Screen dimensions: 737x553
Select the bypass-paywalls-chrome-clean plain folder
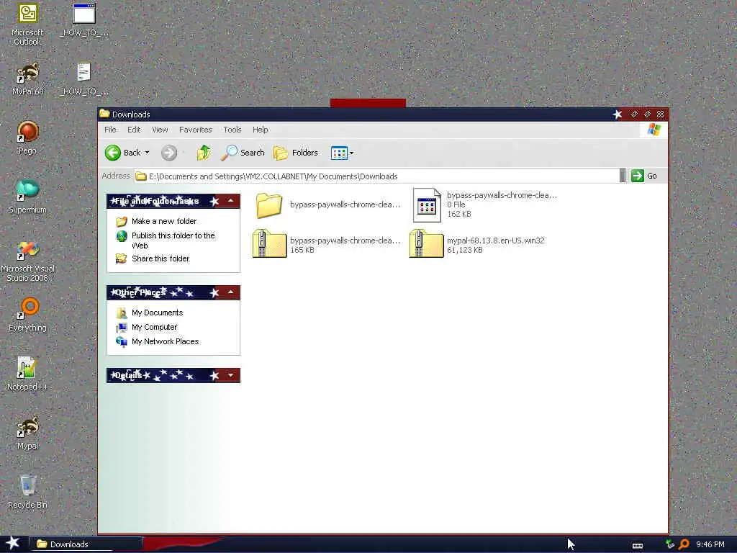(x=327, y=205)
